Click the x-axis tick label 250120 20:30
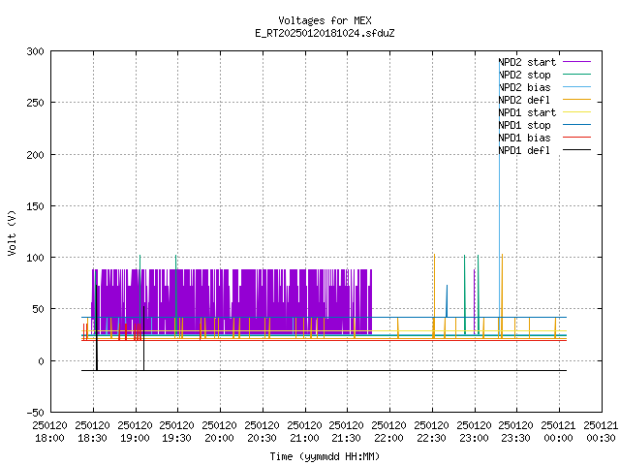The height and width of the screenshot is (465, 620). 263,432
